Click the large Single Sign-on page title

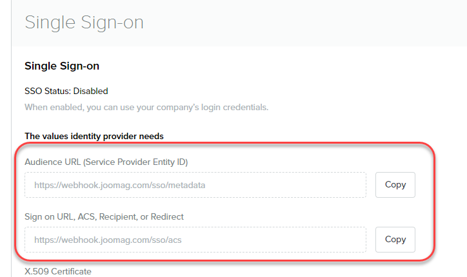tap(84, 23)
